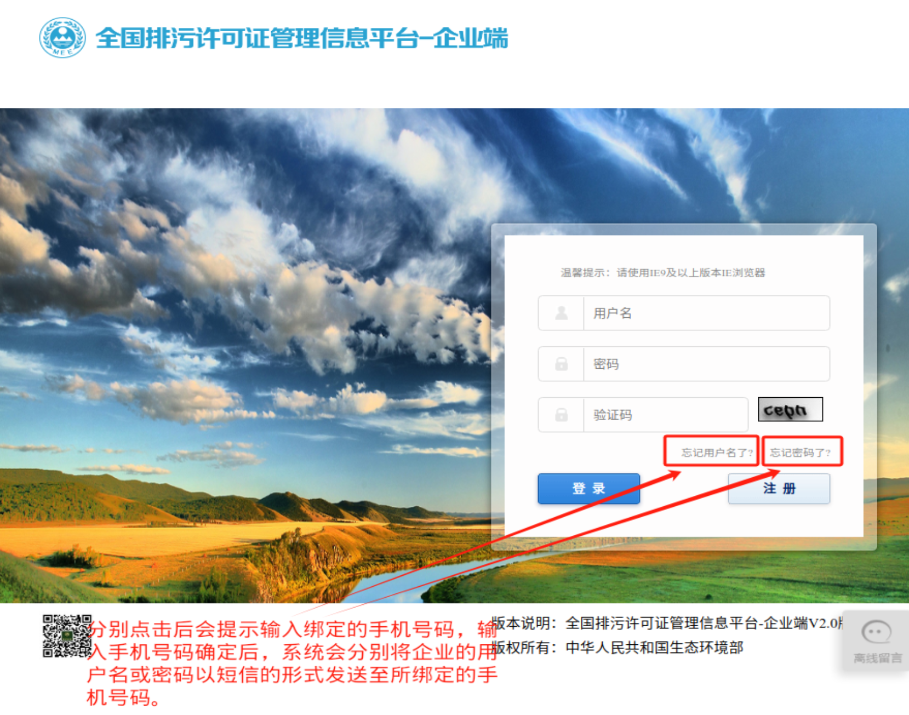Click the MEE circular logo emblem
The width and height of the screenshot is (909, 715).
pyautogui.click(x=62, y=37)
